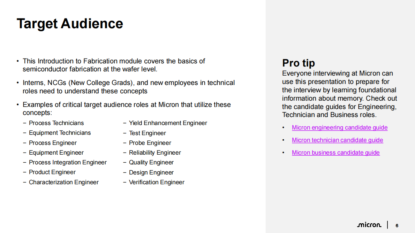This screenshot has height=233, width=415.
Task: Open the Micron technician candidate guide link
Action: (x=337, y=140)
